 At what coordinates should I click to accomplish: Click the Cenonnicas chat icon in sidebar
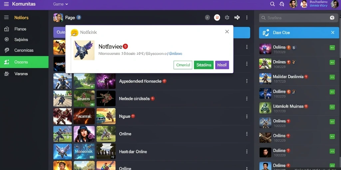pos(7,50)
